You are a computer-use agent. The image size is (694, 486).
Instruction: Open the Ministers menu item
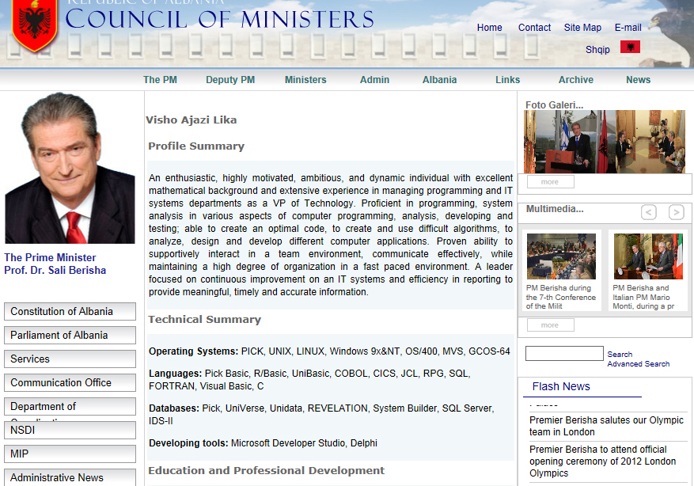(x=305, y=80)
